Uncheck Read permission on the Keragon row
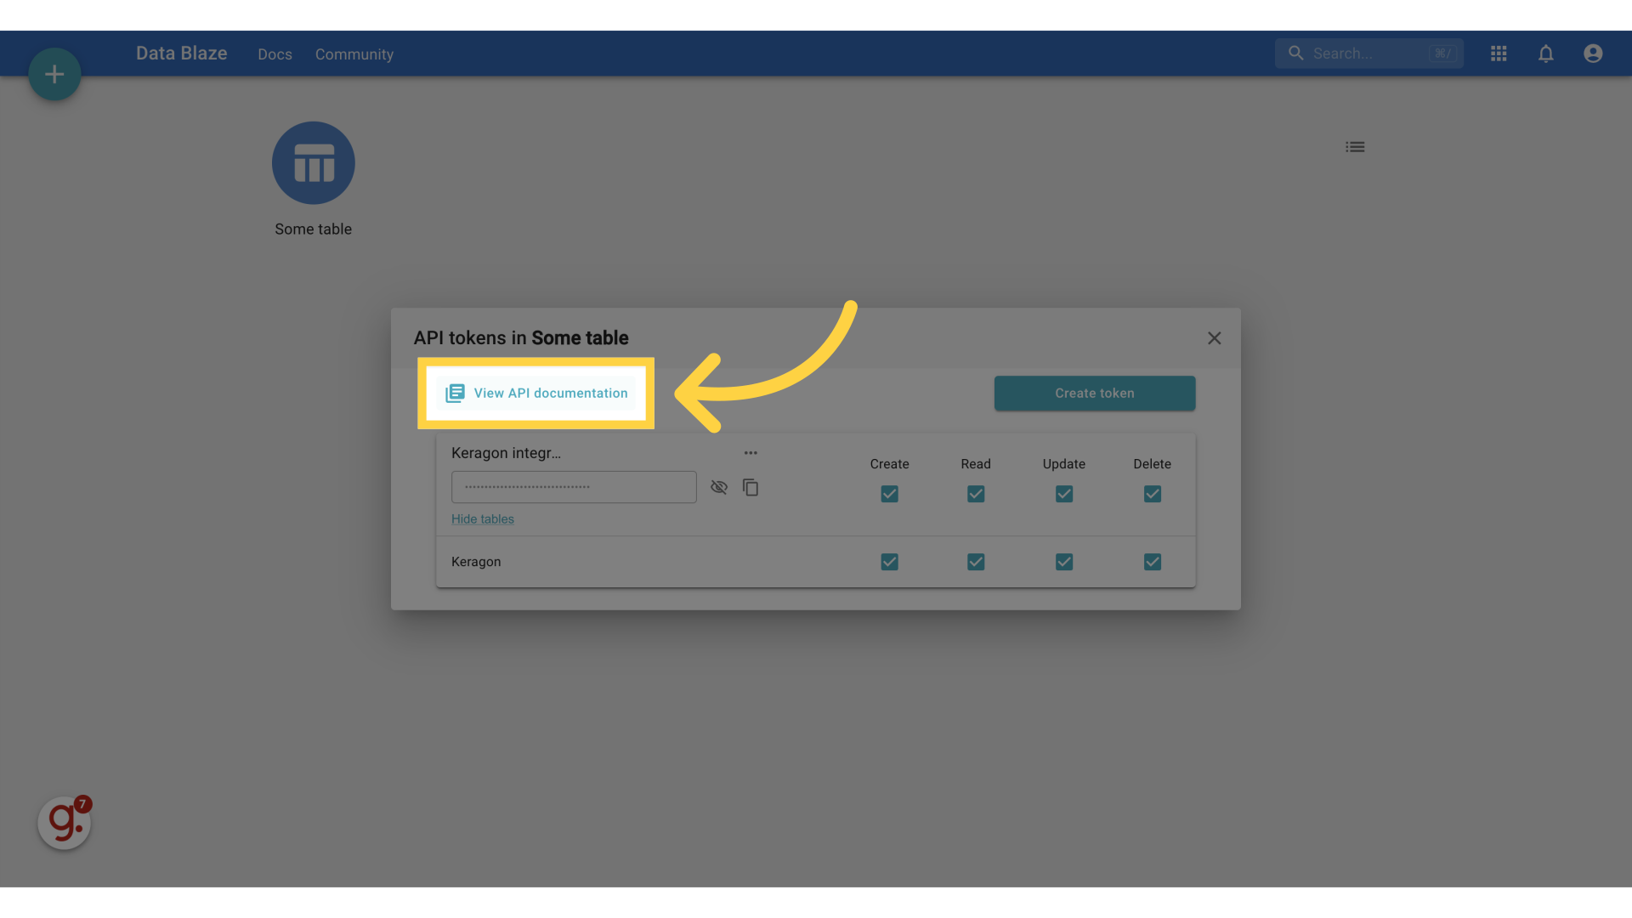The image size is (1632, 918). tap(976, 562)
